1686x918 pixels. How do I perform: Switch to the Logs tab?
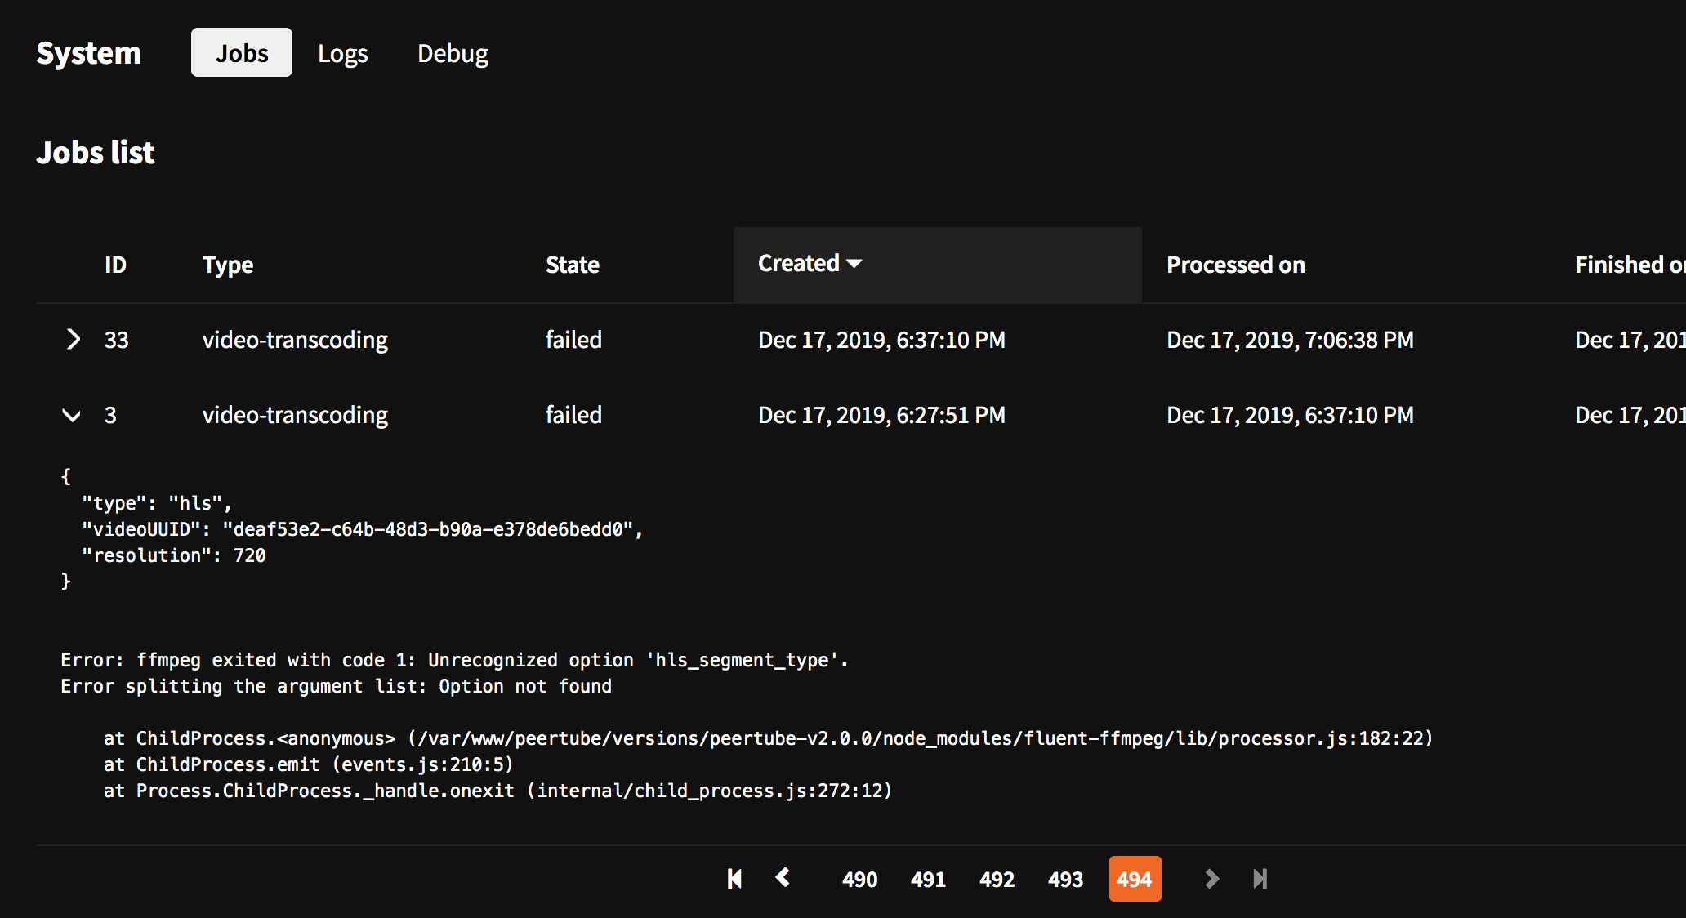(x=342, y=52)
